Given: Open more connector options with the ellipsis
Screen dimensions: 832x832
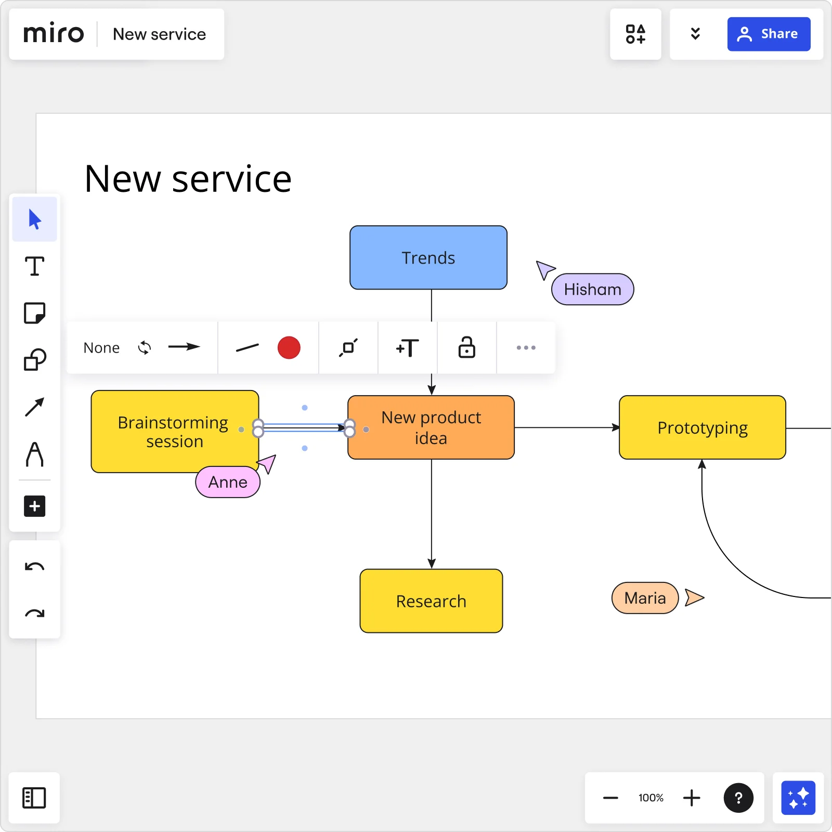Looking at the screenshot, I should pos(526,347).
